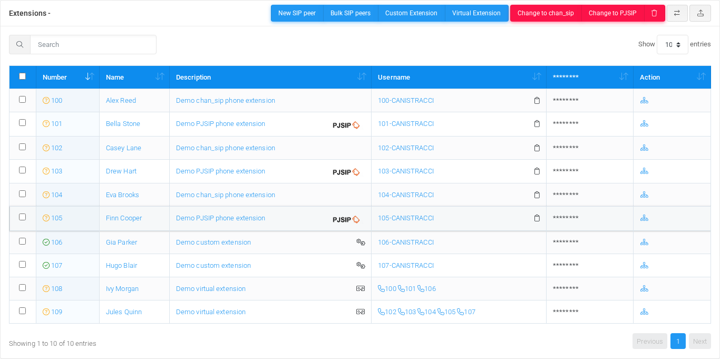Copy username 104-CANISTRACCI clipboard icon
This screenshot has width=720, height=359.
[x=537, y=195]
